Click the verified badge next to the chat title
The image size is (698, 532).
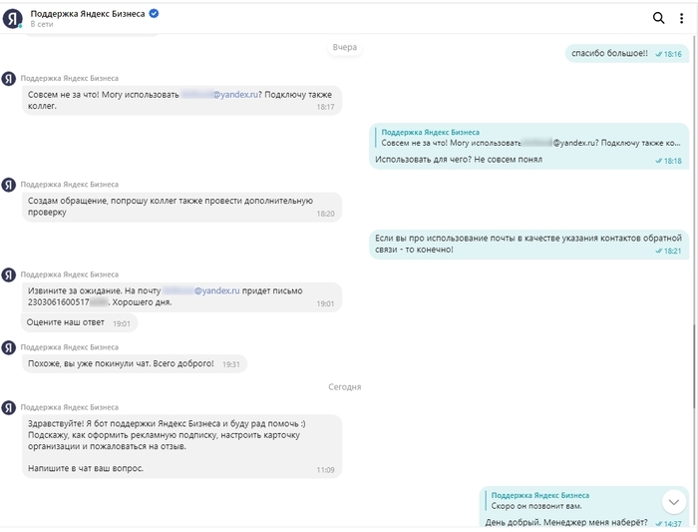pos(154,13)
